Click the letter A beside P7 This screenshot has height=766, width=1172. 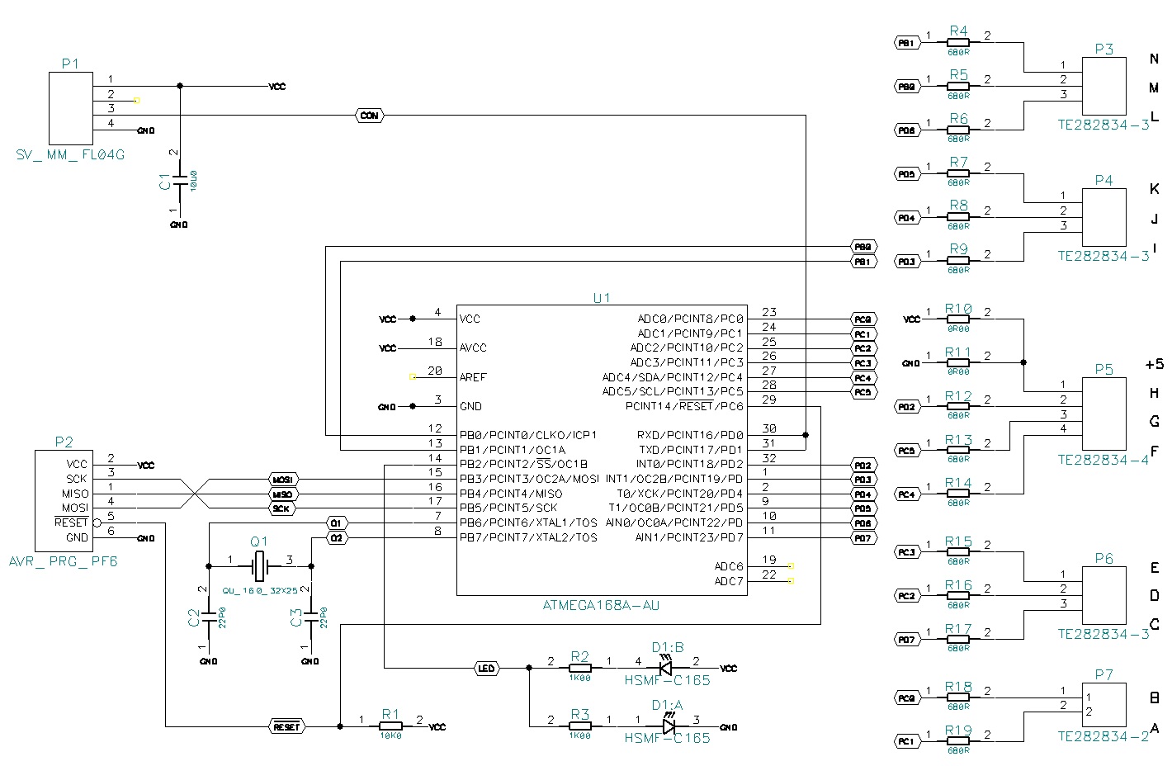point(1155,728)
